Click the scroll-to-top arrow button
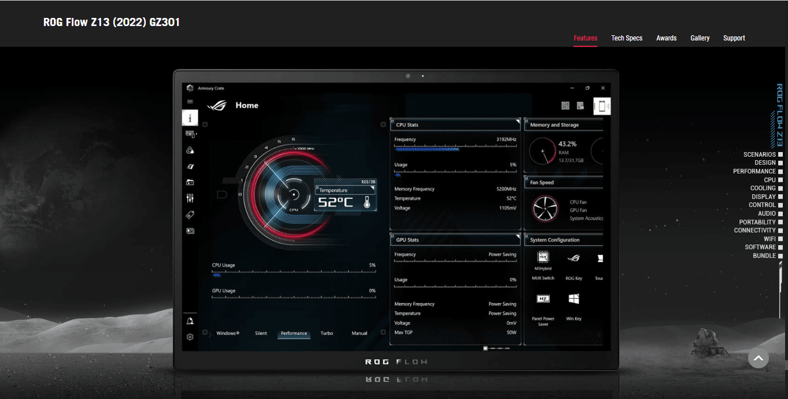 (x=759, y=358)
